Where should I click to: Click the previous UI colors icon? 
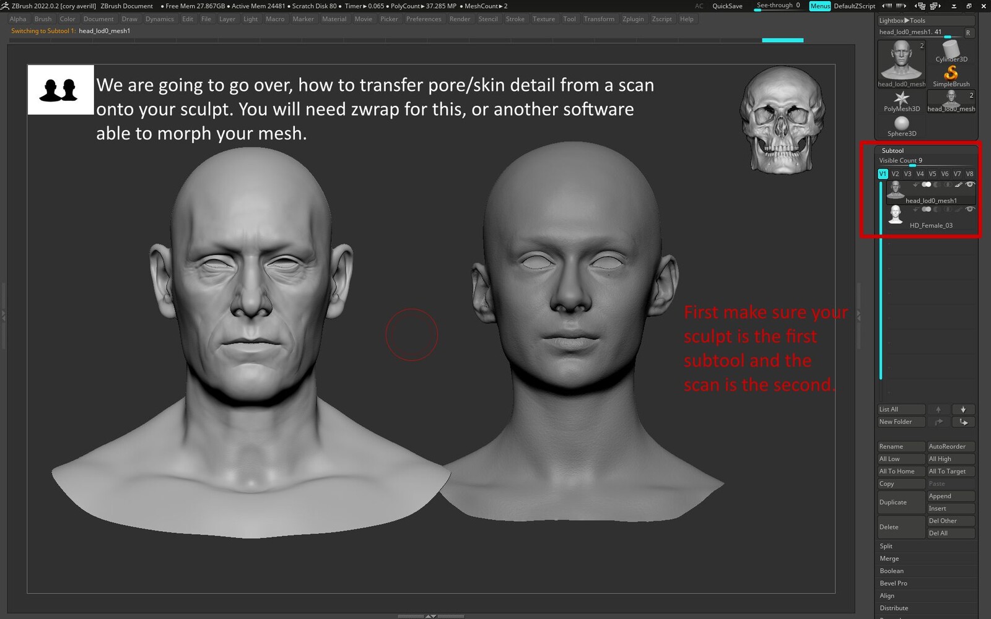point(887,6)
